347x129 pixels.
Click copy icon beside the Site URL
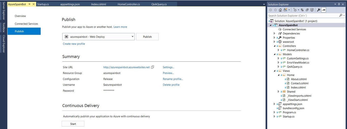152,67
